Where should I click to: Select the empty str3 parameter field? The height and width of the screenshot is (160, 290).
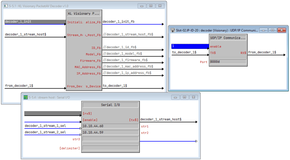[110, 139]
